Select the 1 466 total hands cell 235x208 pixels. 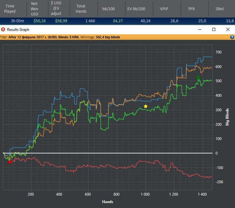pyautogui.click(x=90, y=21)
